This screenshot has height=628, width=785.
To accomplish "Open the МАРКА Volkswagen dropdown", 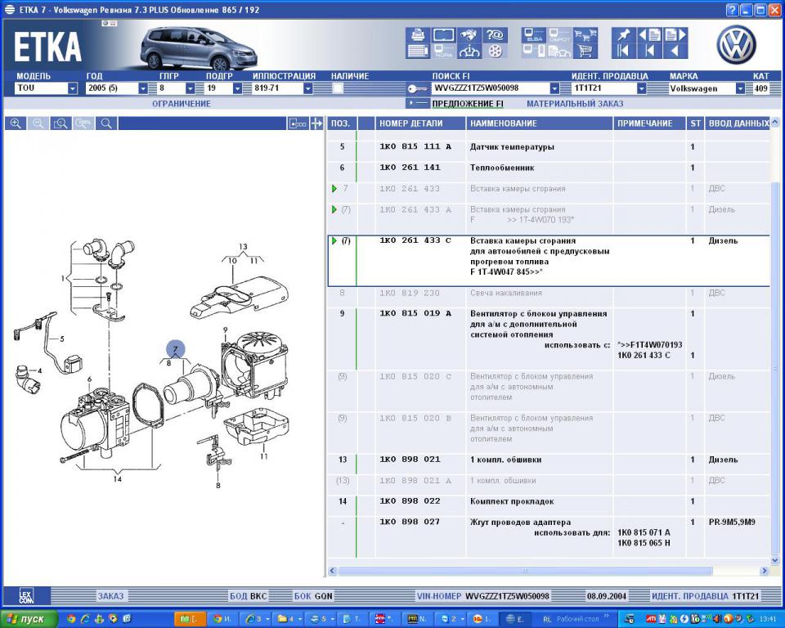I will (x=740, y=88).
